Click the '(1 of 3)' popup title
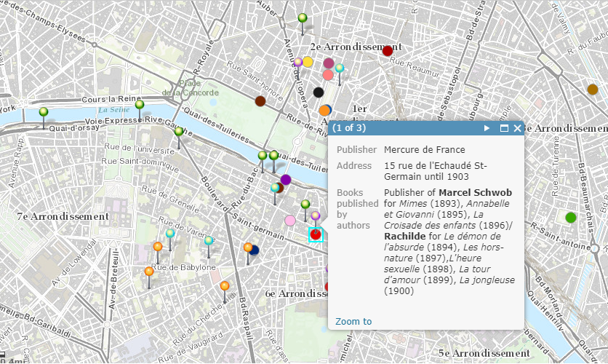 349,128
